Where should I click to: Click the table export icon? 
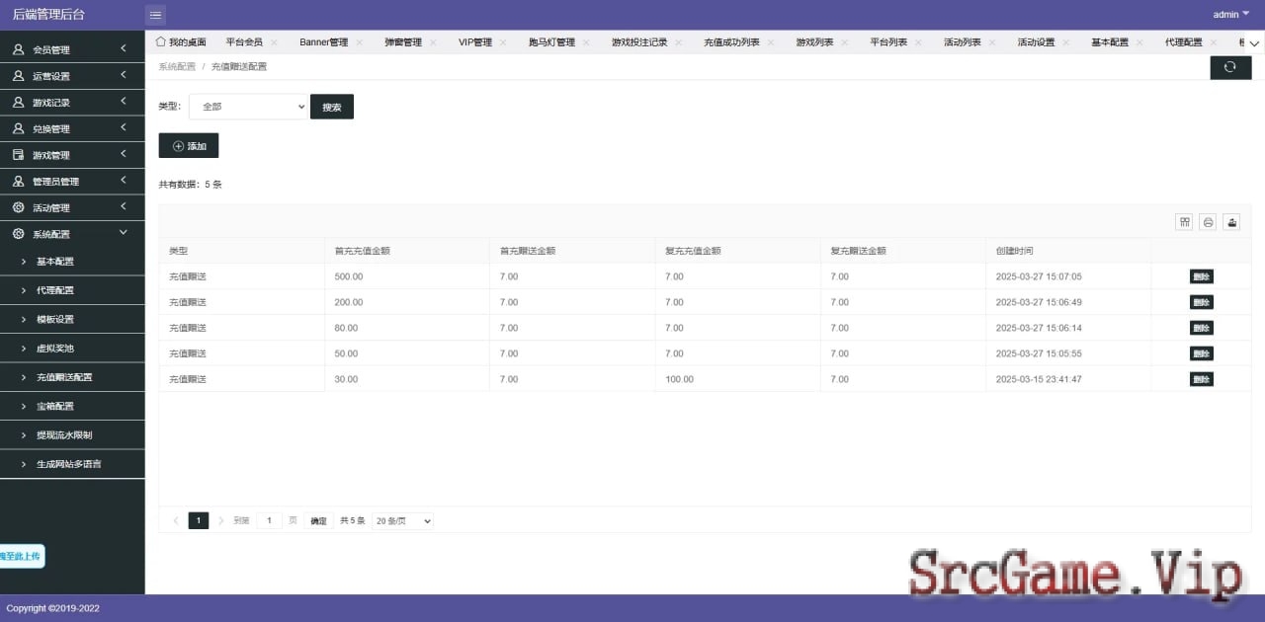tap(1231, 222)
